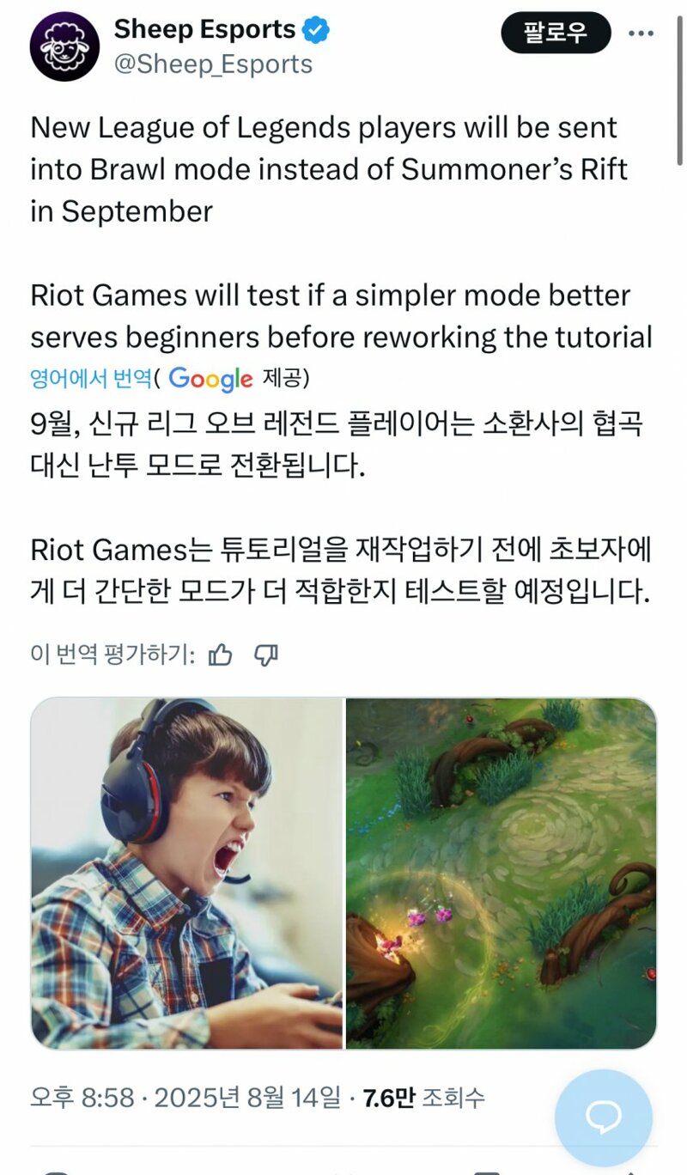Image resolution: width=687 pixels, height=1175 pixels.
Task: Open the 영어에서 번역 translation link
Action: tap(91, 377)
